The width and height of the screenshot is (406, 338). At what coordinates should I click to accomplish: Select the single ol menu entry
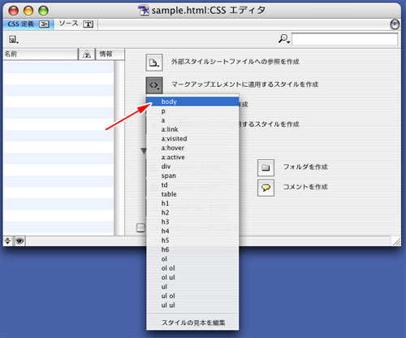pos(192,259)
